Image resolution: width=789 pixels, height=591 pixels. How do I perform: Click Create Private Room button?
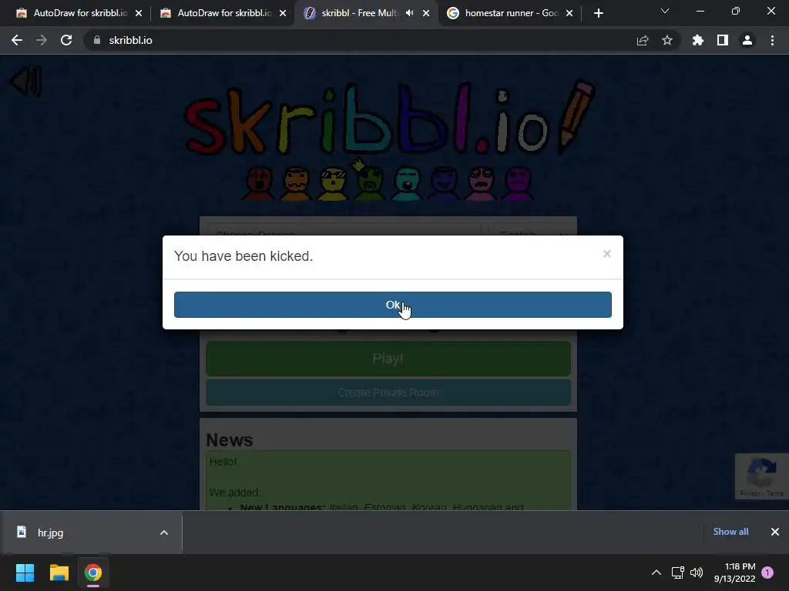[388, 392]
